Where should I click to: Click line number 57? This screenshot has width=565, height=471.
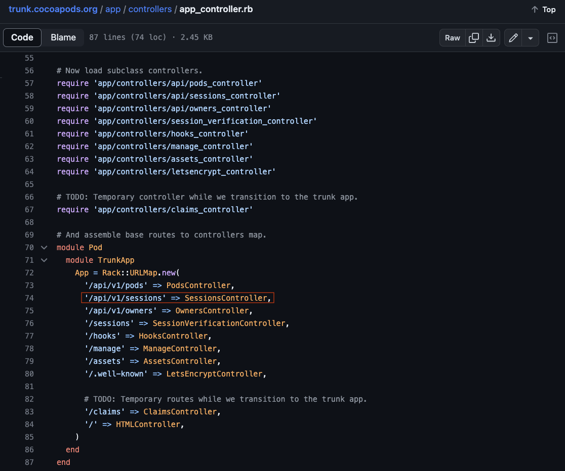tap(29, 83)
